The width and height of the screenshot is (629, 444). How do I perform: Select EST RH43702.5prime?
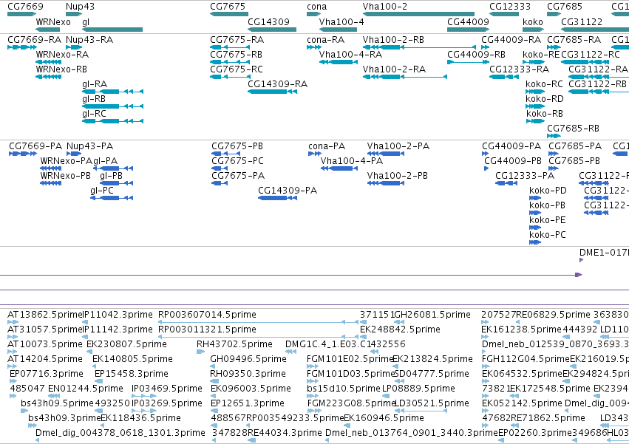200,352
